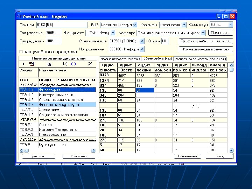Click right arrow of discipline list scrollbar
This screenshot has height=189, width=252.
coord(94,151)
